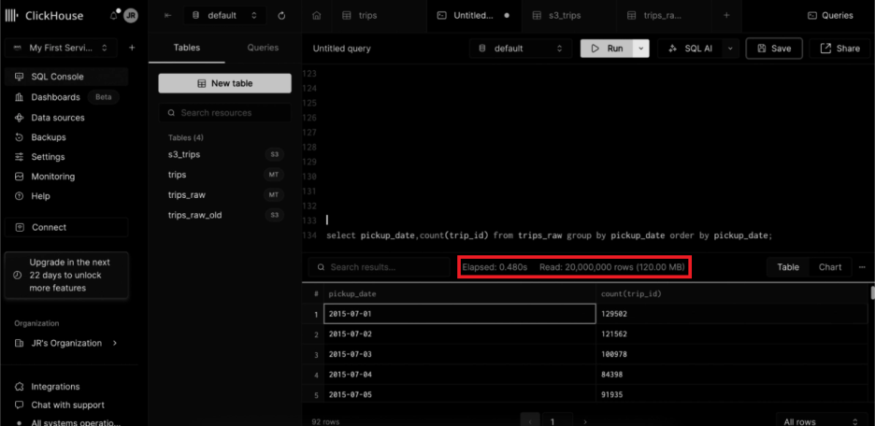This screenshot has height=426, width=875.
Task: Select cell value 129502
Action: pos(733,313)
